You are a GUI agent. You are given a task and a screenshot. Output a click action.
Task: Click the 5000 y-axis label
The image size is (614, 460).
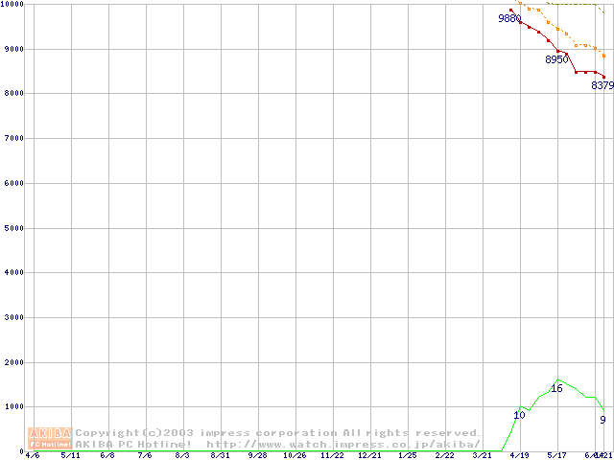[12, 228]
